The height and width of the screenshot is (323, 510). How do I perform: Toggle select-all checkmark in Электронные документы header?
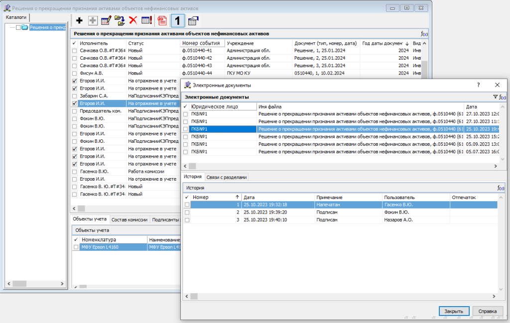(185, 107)
